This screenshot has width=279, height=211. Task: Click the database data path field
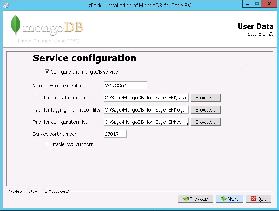point(146,98)
